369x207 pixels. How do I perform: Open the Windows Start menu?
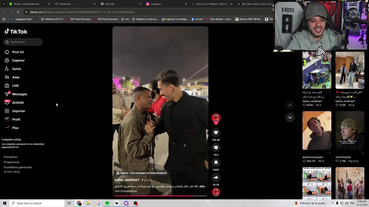4,203
